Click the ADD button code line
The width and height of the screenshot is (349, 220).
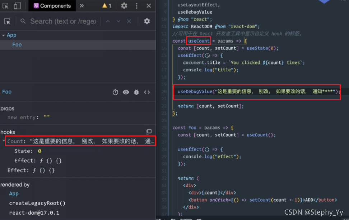pyautogui.click(x=262, y=200)
